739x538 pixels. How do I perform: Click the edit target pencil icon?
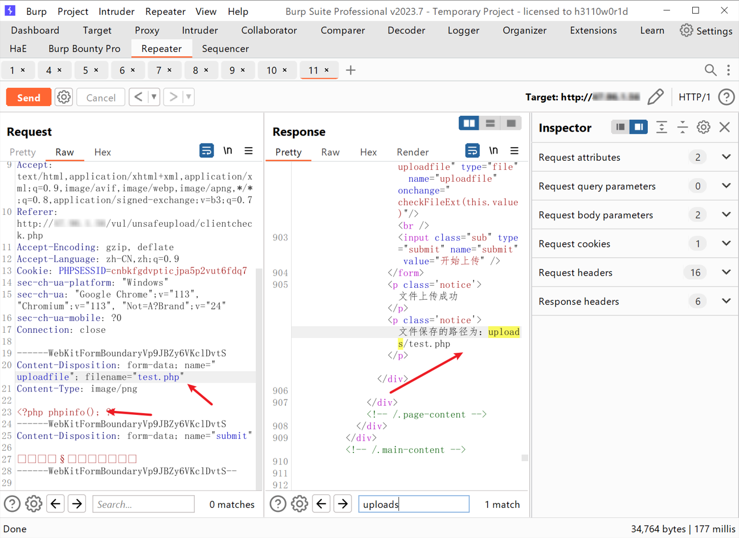[656, 97]
